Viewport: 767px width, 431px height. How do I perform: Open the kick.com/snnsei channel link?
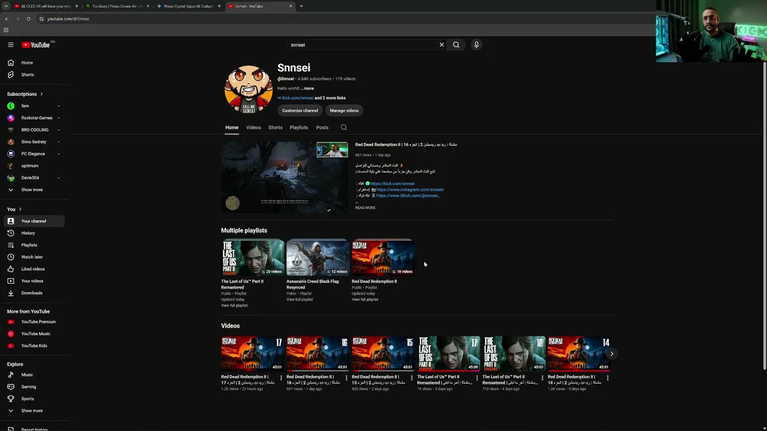298,98
